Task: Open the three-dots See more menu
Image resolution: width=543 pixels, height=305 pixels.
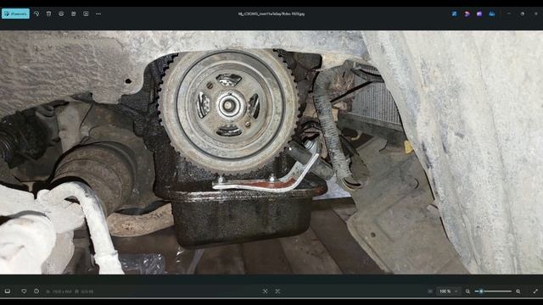Action: pos(98,14)
